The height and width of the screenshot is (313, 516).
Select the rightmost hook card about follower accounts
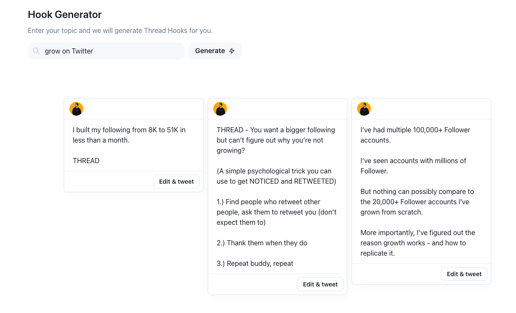421,191
